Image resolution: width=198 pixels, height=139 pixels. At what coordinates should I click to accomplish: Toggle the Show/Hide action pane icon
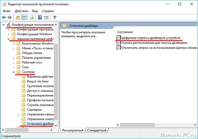point(46,17)
